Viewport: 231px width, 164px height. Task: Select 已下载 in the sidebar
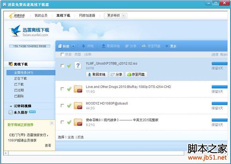point(19,84)
